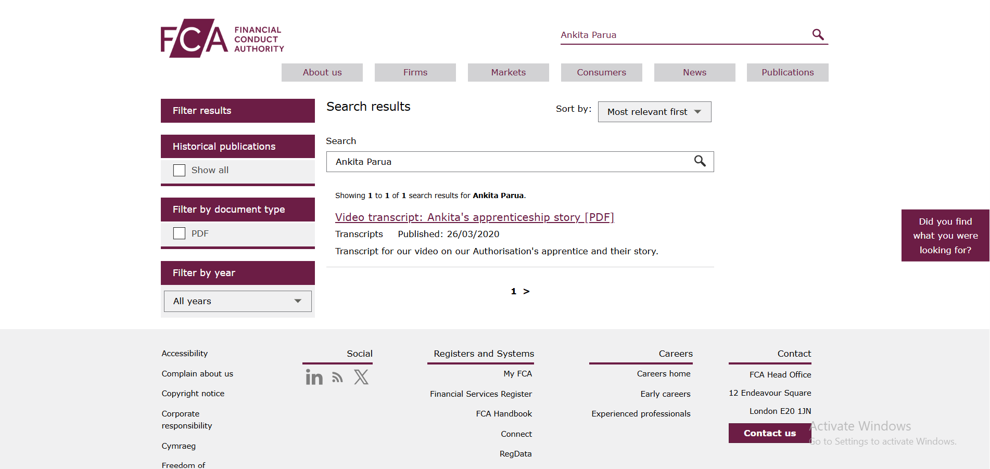Go to next results page arrow
The width and height of the screenshot is (990, 469).
526,291
